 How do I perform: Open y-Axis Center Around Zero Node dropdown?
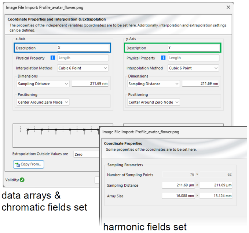point(154,102)
